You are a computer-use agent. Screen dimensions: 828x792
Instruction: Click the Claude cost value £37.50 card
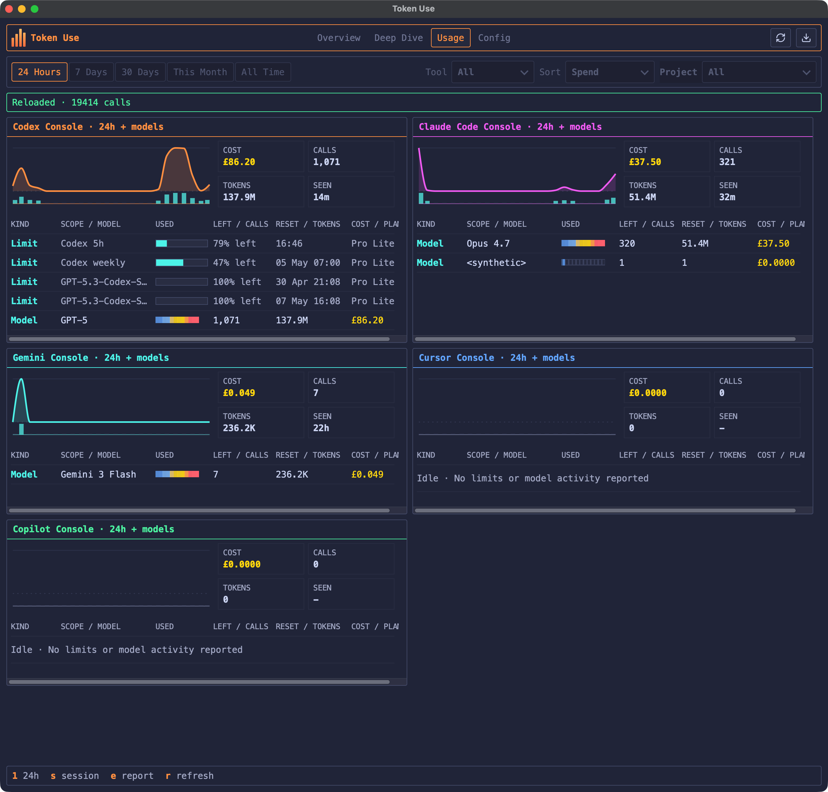667,156
